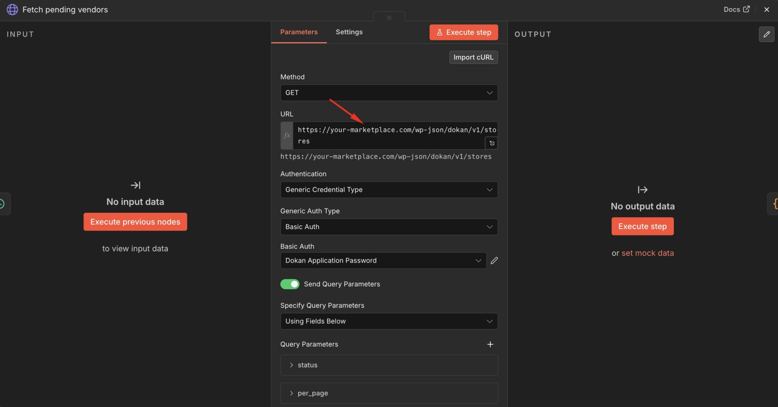Click Execute step button in output panel
778x407 pixels.
[642, 226]
